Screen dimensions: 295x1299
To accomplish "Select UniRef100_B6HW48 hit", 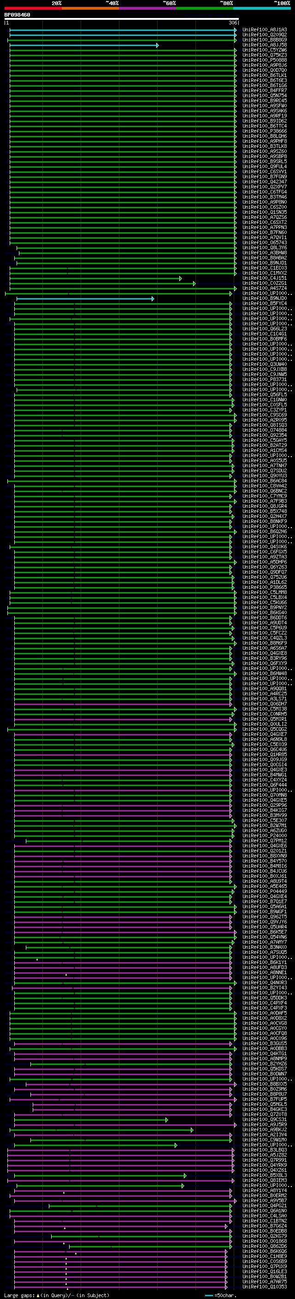I will tap(265, 673).
